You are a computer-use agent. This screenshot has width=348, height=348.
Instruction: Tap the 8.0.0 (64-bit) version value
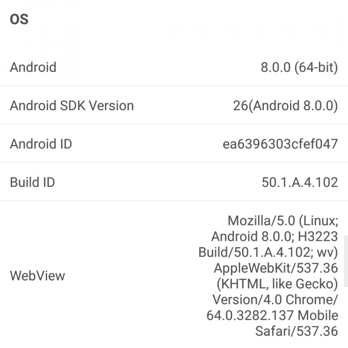point(299,67)
